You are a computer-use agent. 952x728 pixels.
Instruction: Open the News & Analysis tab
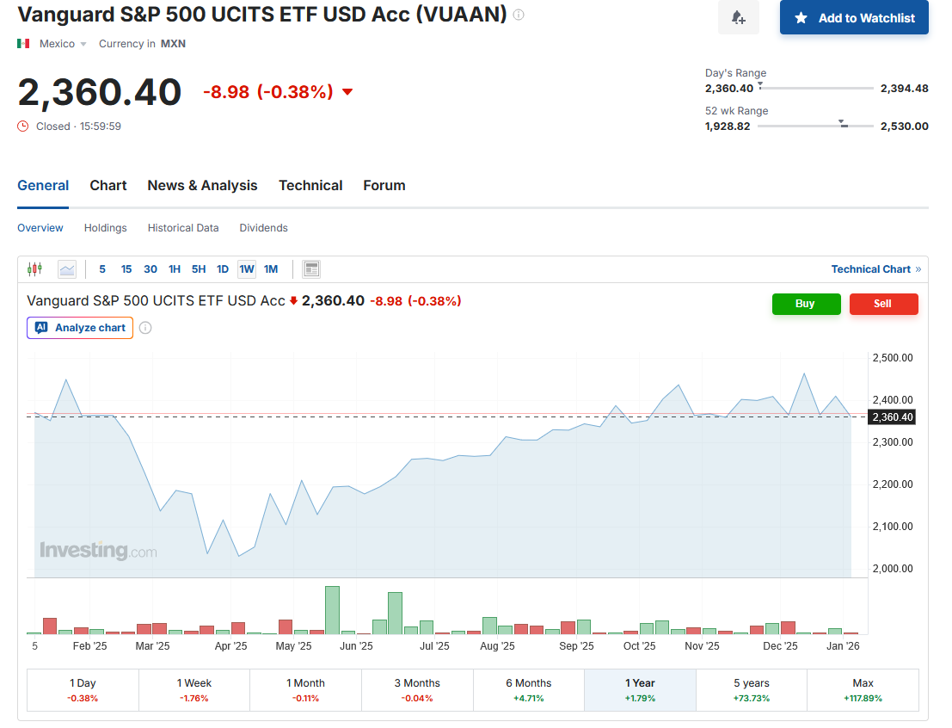(x=202, y=185)
